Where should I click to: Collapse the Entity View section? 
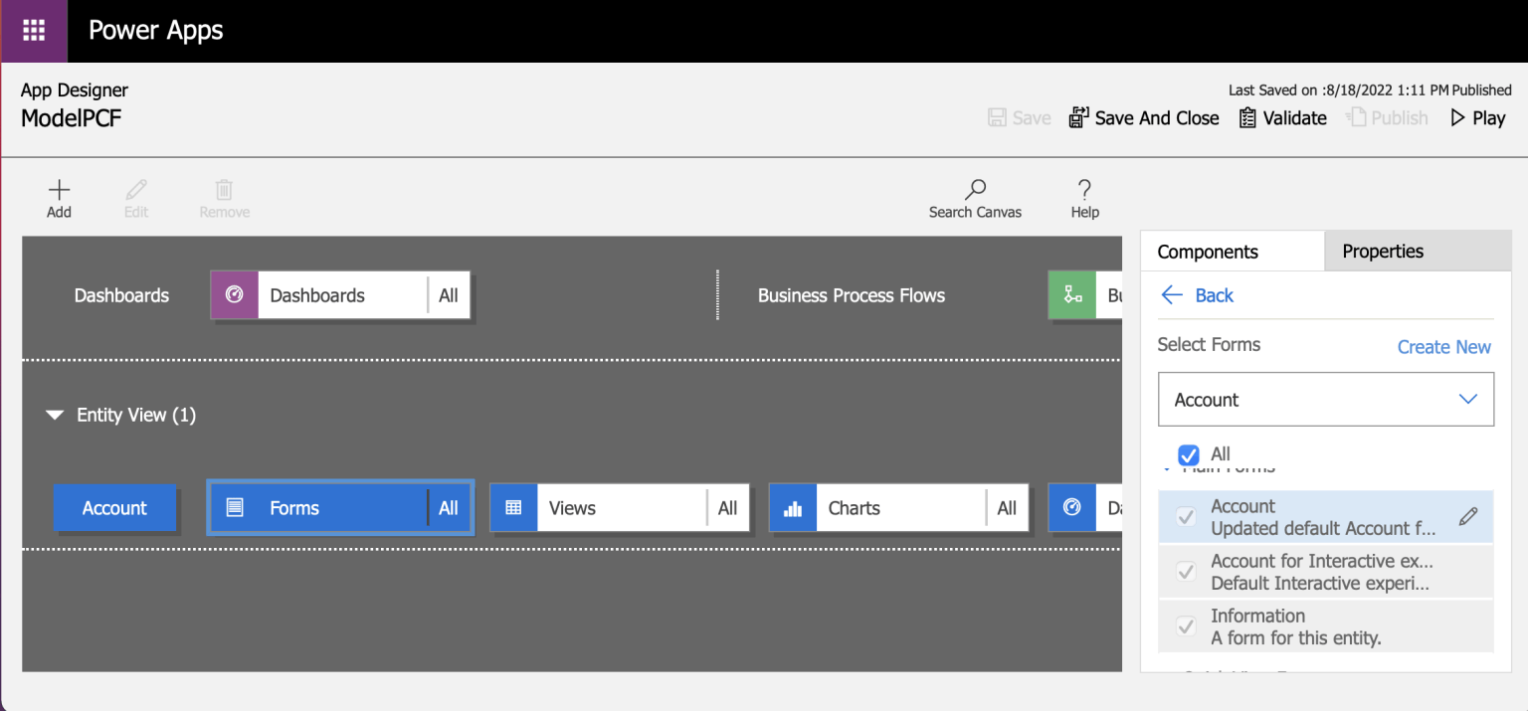55,415
